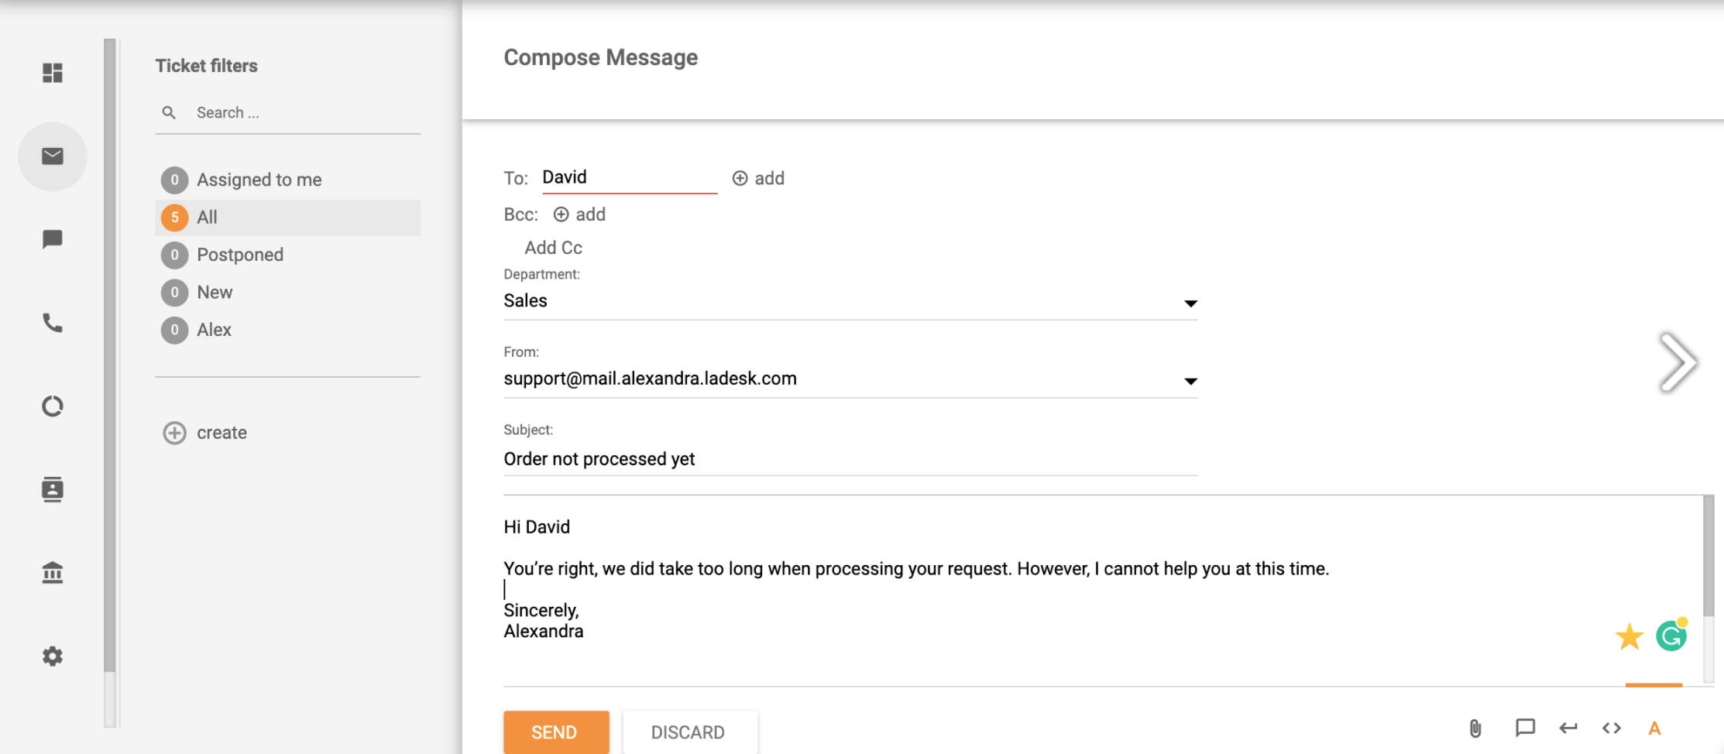1724x754 pixels.
Task: Click Add Cc to add carbon copy recipients
Action: 552,247
